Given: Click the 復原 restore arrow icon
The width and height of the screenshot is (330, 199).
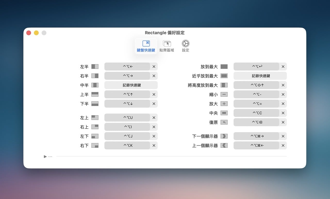Looking at the screenshot, I should pyautogui.click(x=224, y=122).
